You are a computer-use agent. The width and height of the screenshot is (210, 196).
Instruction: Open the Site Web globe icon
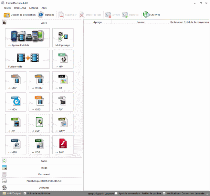pyautogui.click(x=146, y=15)
